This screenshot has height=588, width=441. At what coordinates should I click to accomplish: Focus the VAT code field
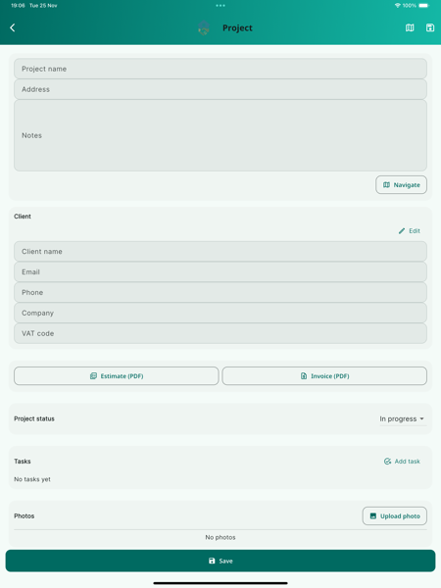(220, 333)
